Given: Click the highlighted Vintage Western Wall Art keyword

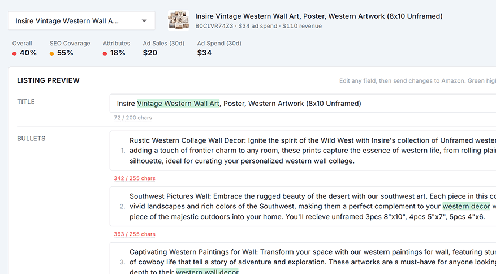Looking at the screenshot, I should 178,103.
